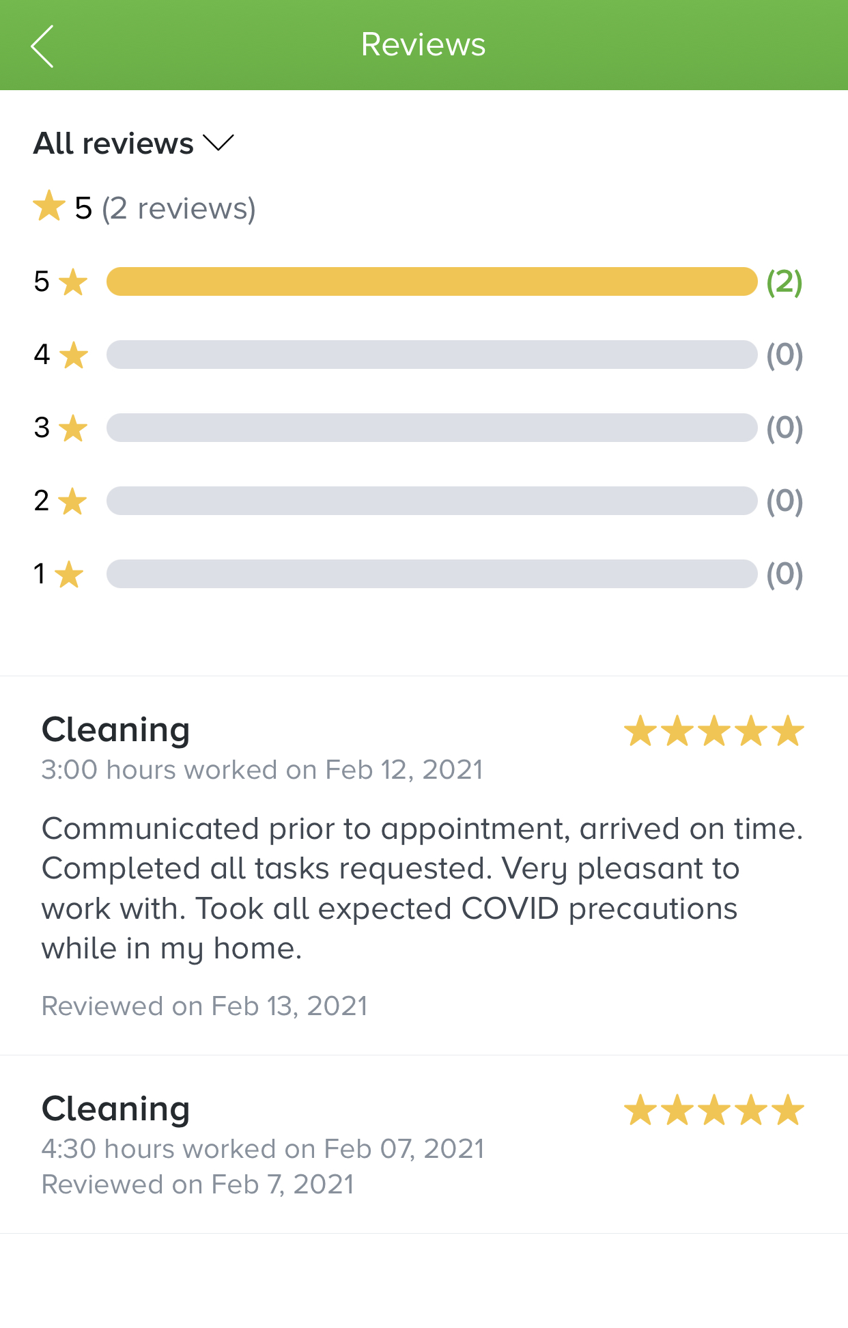Click five-star rating on Feb 12 review
This screenshot has width=848, height=1328.
[x=714, y=731]
